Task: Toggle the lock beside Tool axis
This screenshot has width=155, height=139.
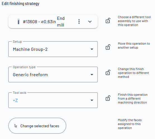Action: (x=108, y=98)
